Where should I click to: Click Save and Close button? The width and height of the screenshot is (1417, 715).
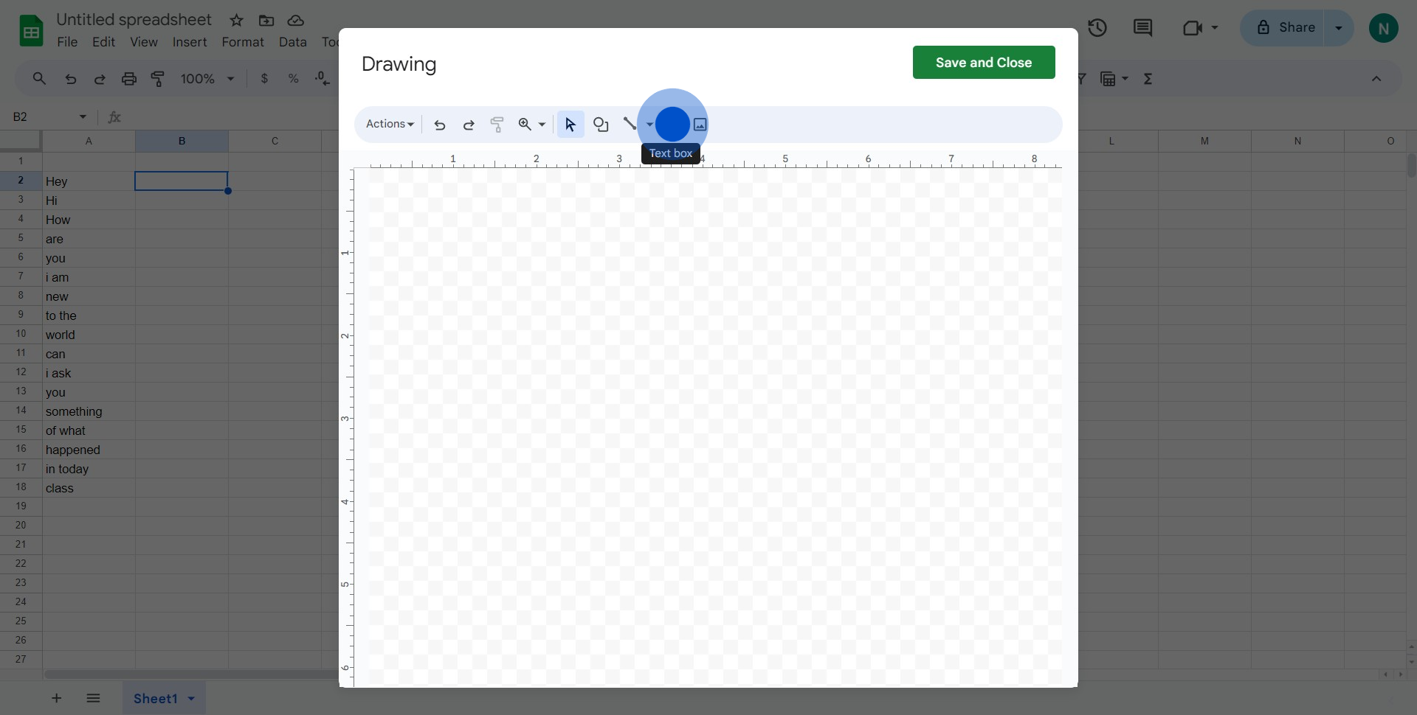(984, 63)
